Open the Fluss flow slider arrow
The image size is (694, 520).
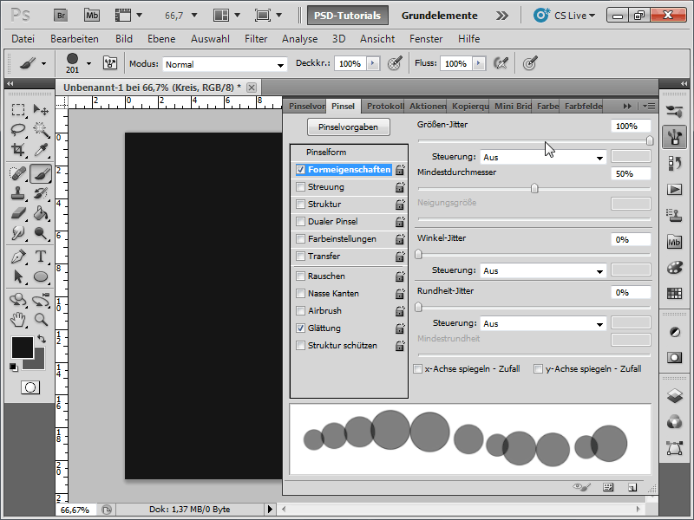(x=479, y=63)
